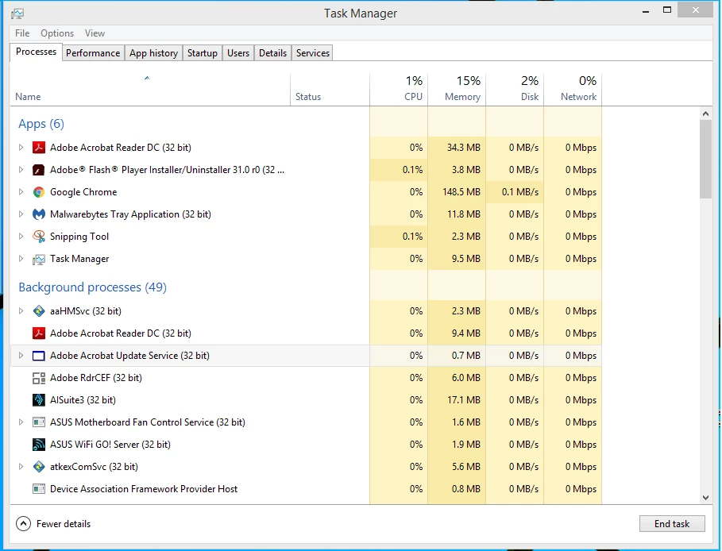Open the Users tab
The image size is (722, 551).
click(x=238, y=53)
